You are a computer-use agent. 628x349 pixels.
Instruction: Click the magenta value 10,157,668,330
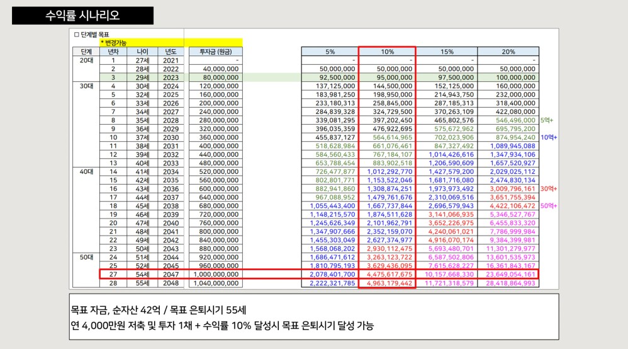point(449,275)
